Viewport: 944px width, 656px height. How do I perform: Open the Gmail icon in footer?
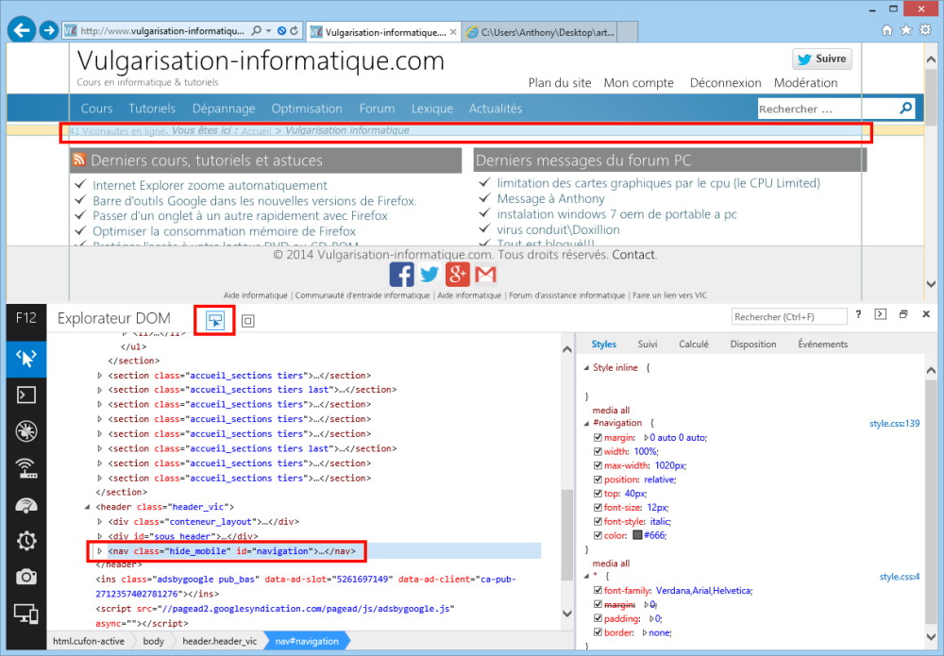point(485,275)
